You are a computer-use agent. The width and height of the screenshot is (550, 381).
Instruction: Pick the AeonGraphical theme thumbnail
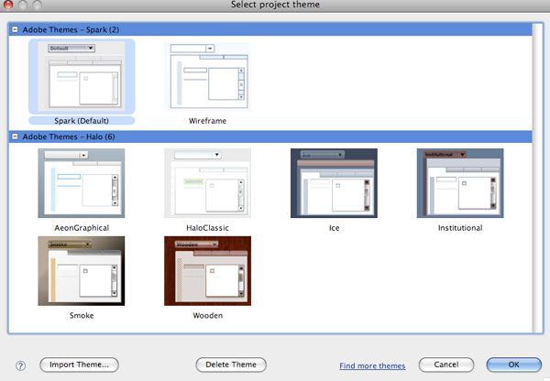(82, 183)
